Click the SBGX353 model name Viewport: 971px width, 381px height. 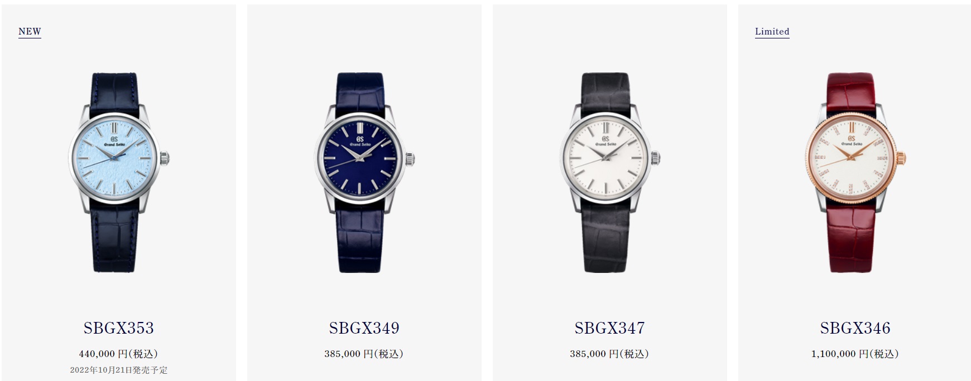[x=119, y=328]
